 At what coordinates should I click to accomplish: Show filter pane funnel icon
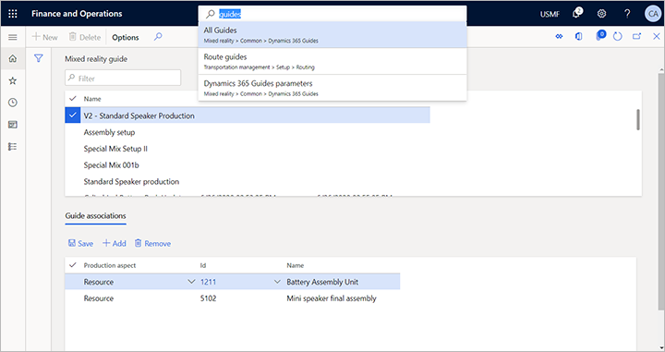point(39,58)
